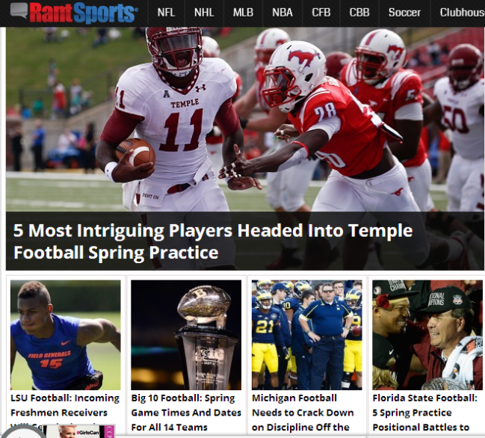Open the NFL menu item
The image size is (485, 438).
(166, 13)
